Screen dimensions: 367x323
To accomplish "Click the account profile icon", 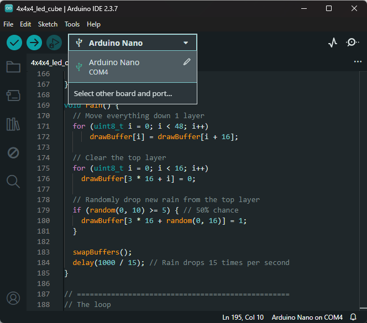I will point(13,298).
